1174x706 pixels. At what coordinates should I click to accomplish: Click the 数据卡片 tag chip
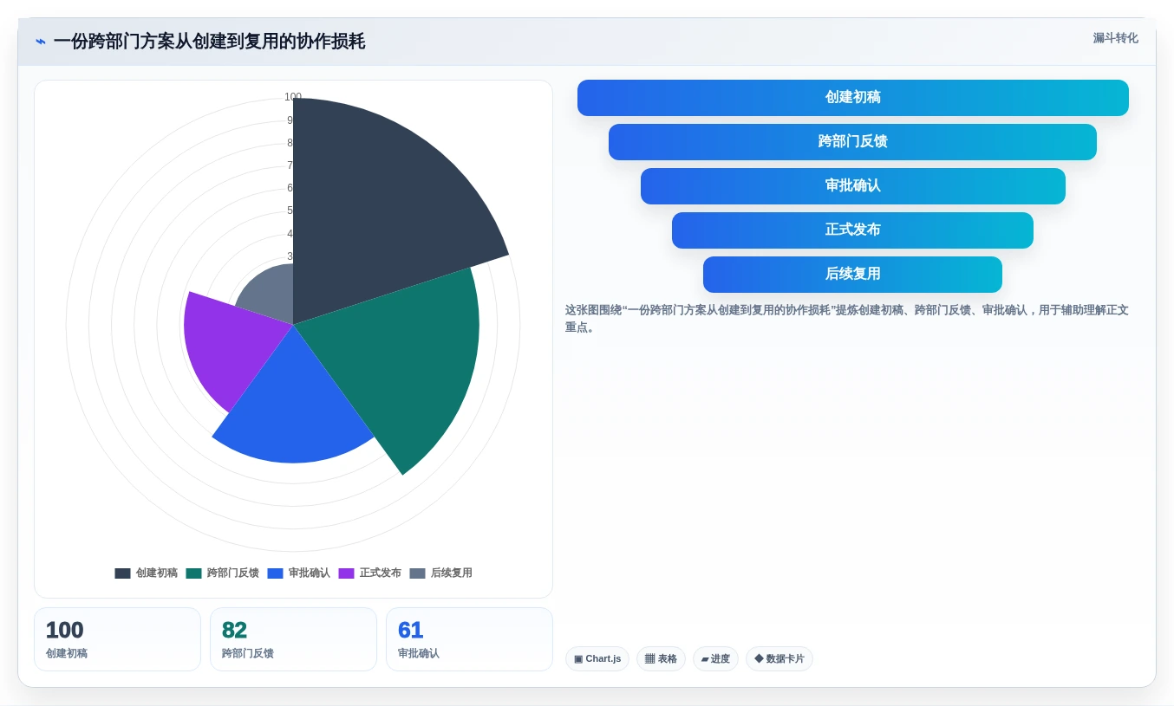click(x=779, y=659)
